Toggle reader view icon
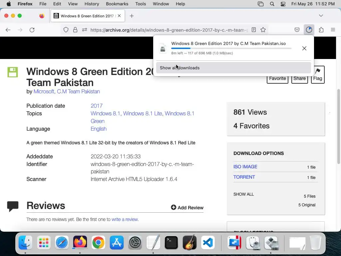The image size is (341, 256). (253, 30)
